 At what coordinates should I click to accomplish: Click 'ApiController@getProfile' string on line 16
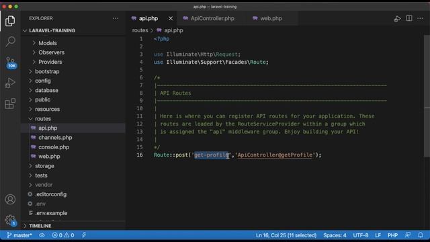(275, 155)
